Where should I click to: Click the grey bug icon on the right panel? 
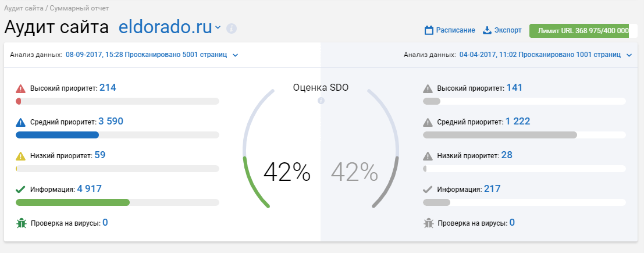click(x=428, y=223)
